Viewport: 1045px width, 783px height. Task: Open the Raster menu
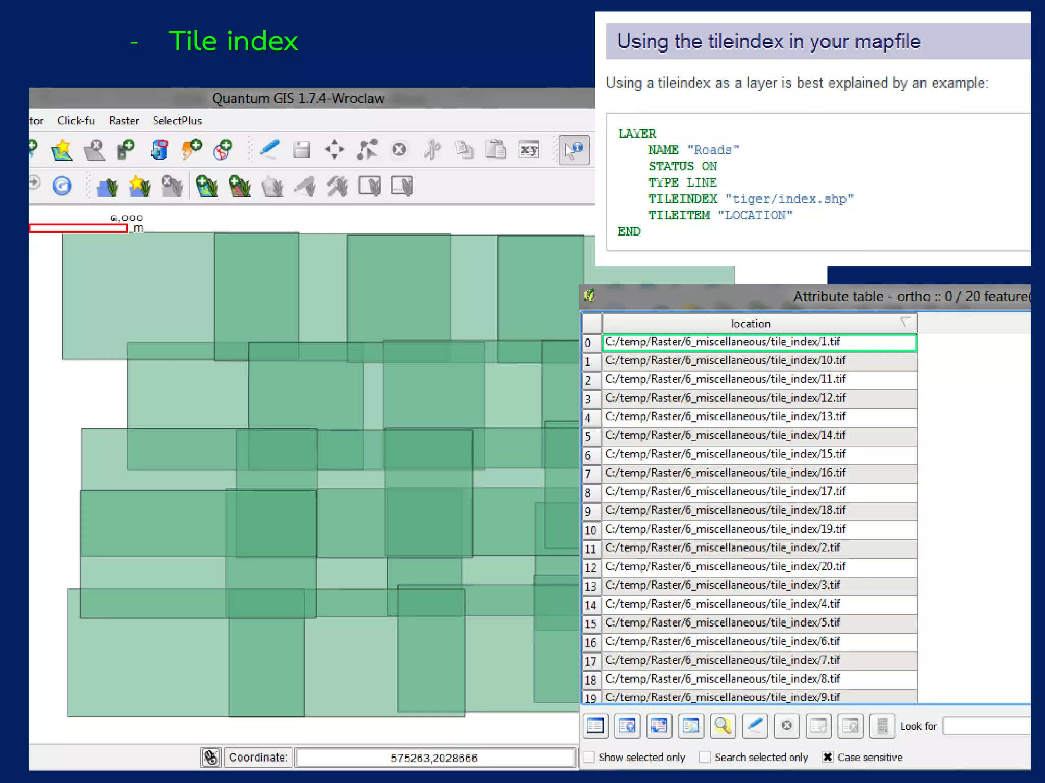[124, 121]
